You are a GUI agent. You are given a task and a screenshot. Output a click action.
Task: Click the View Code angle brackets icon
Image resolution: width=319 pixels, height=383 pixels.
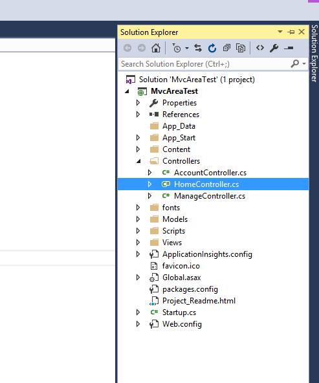260,48
